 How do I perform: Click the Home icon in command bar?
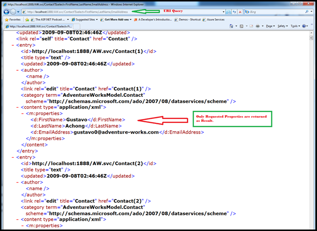coord(231,26)
